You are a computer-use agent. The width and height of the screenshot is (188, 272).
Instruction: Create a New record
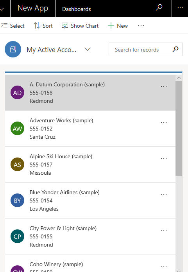click(x=118, y=26)
